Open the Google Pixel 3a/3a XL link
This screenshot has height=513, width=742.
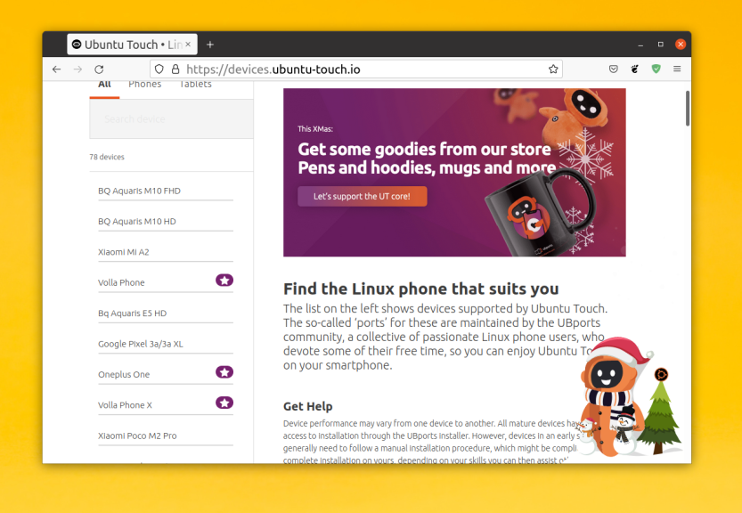coord(141,344)
